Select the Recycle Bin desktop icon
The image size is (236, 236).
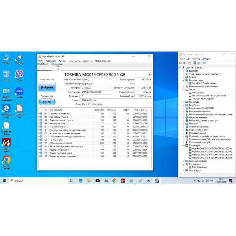click(x=6, y=76)
